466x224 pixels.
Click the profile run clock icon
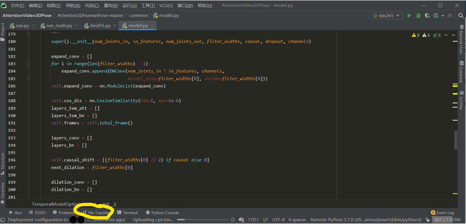436,16
